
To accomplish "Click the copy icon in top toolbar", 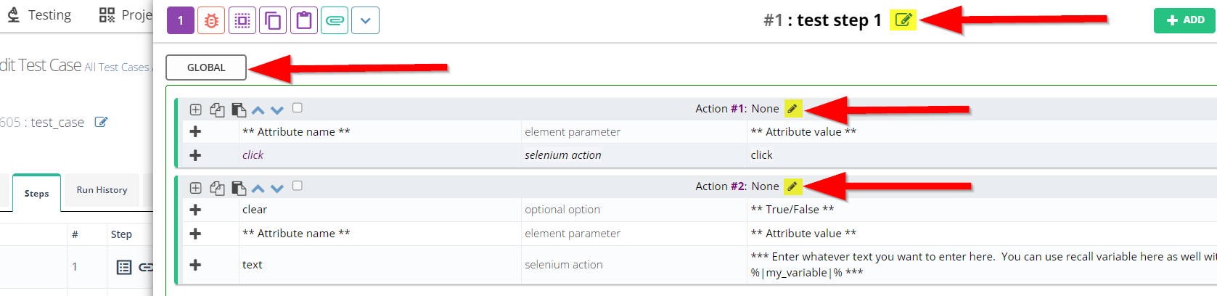I will point(273,20).
